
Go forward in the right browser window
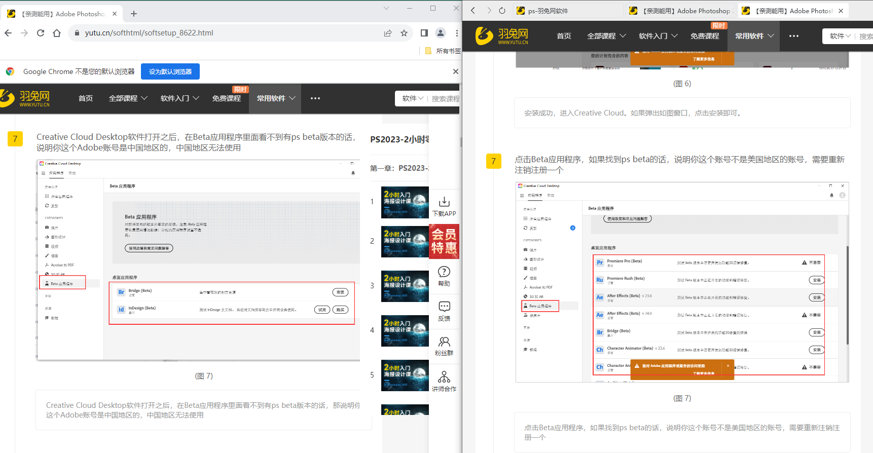tap(489, 11)
